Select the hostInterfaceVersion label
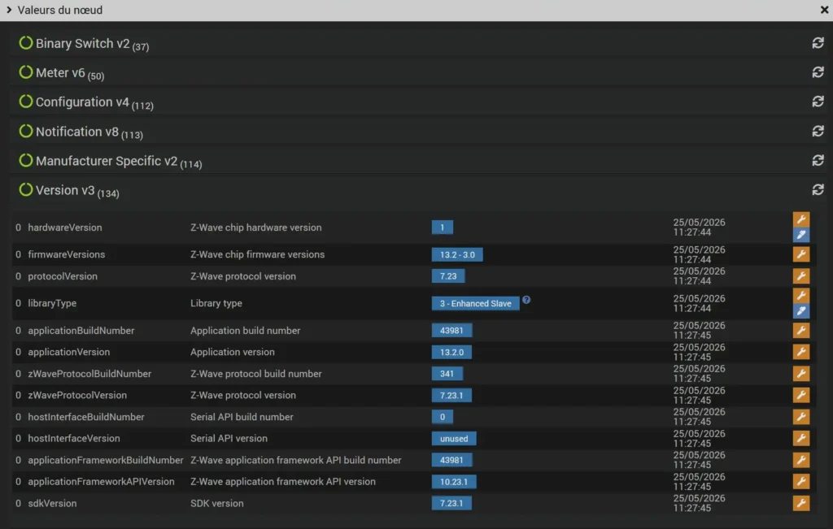This screenshot has width=833, height=529. [74, 438]
